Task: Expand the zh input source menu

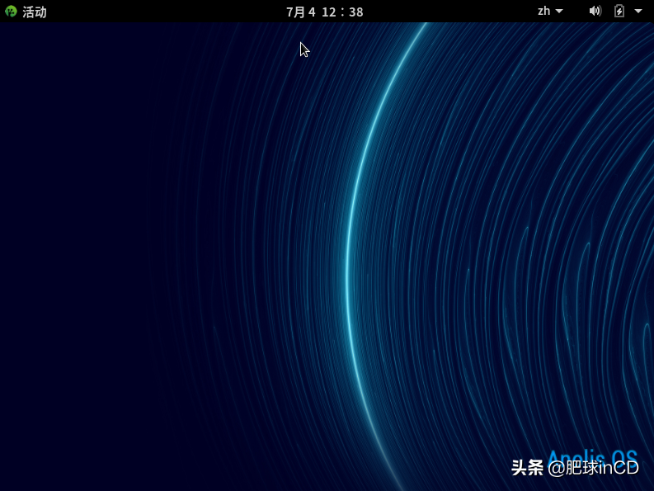Action: pos(550,11)
